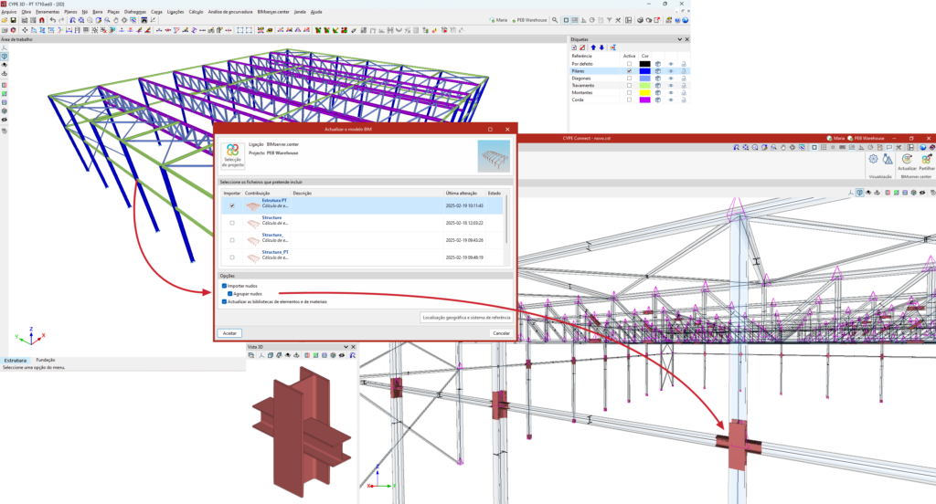Viewport: 936px width, 504px height.
Task: Click the Aceitar button
Action: tap(229, 333)
